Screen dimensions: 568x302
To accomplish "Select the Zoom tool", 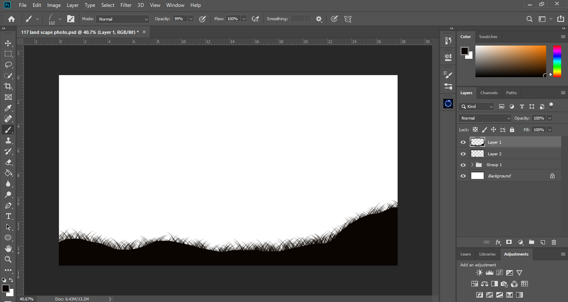I will [x=8, y=259].
